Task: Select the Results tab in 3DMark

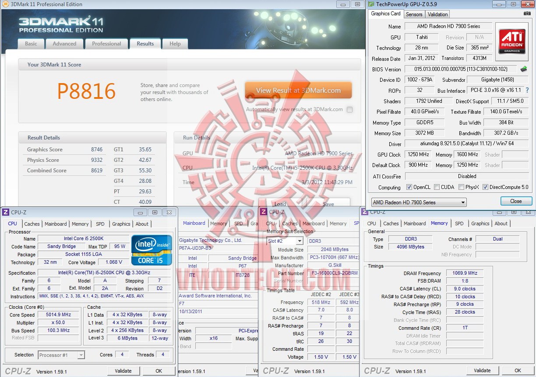Action: (x=145, y=44)
